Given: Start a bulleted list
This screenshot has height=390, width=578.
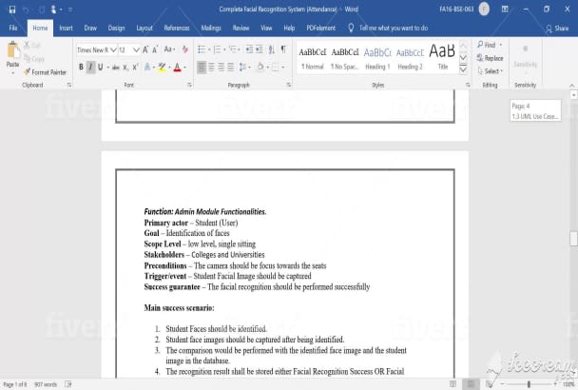Looking at the screenshot, I should coord(202,49).
